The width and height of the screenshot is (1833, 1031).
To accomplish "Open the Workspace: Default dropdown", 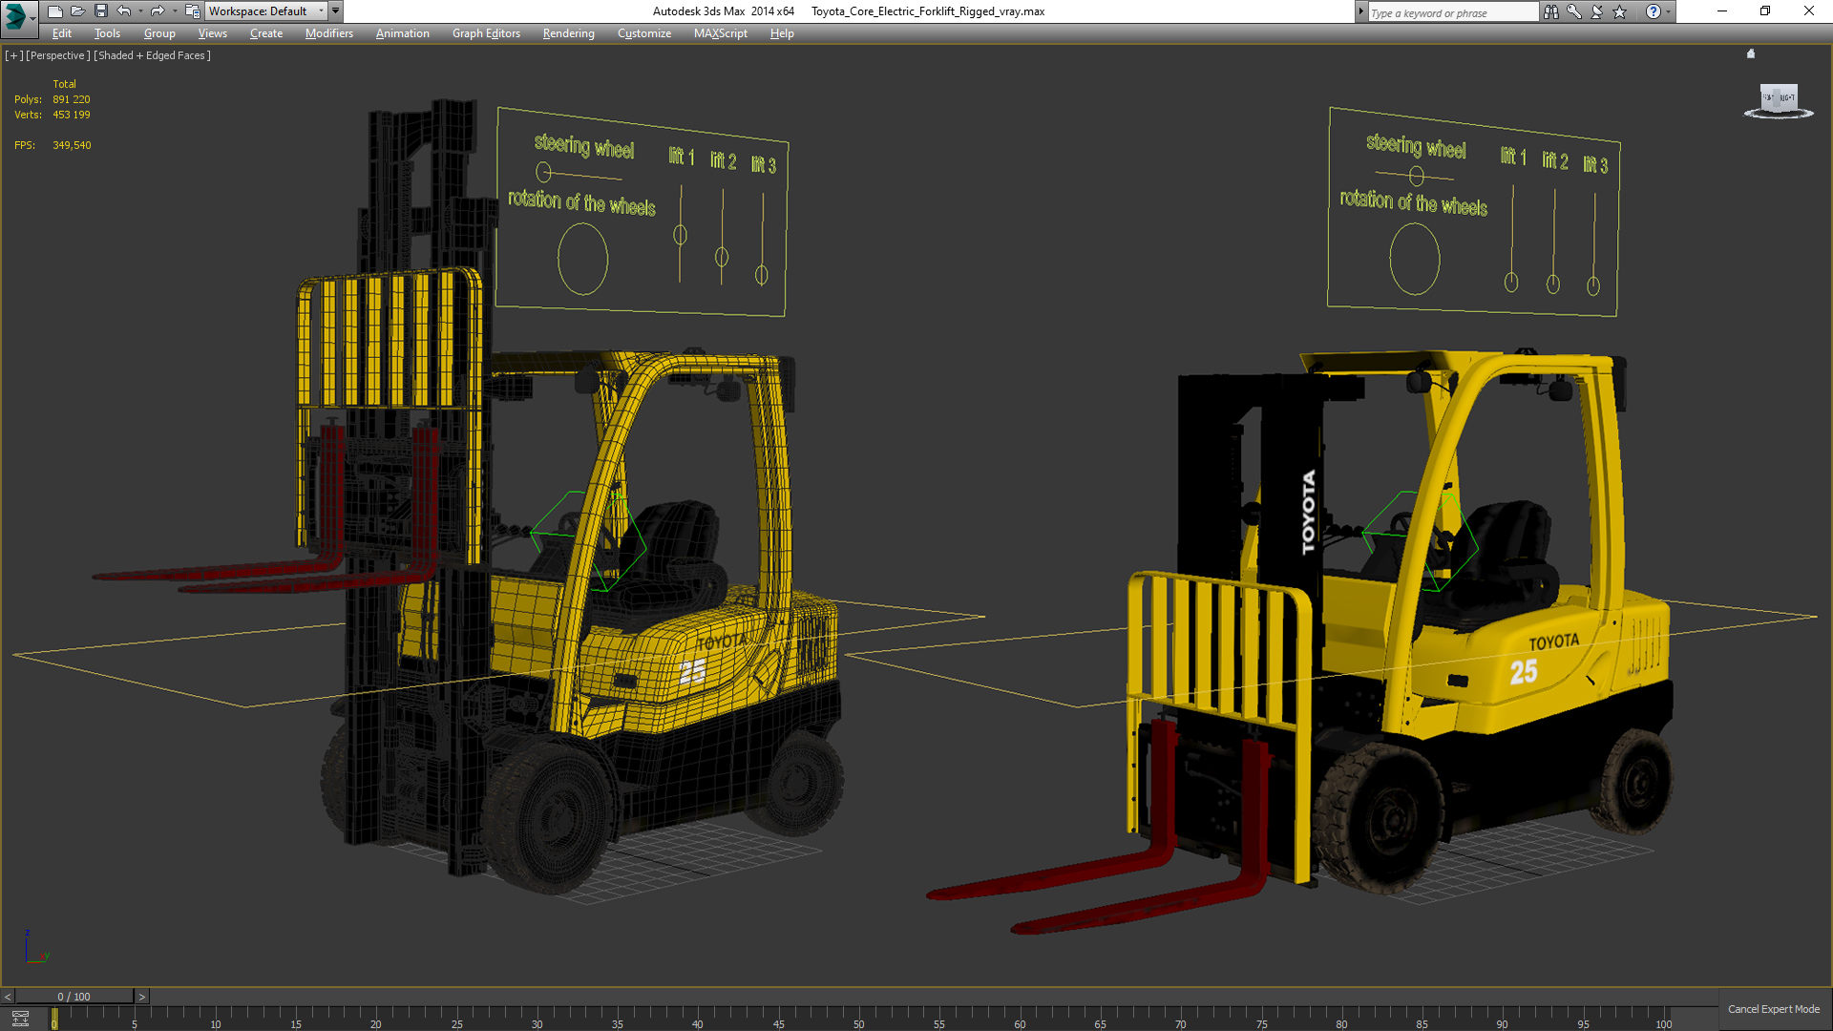I will pyautogui.click(x=266, y=11).
